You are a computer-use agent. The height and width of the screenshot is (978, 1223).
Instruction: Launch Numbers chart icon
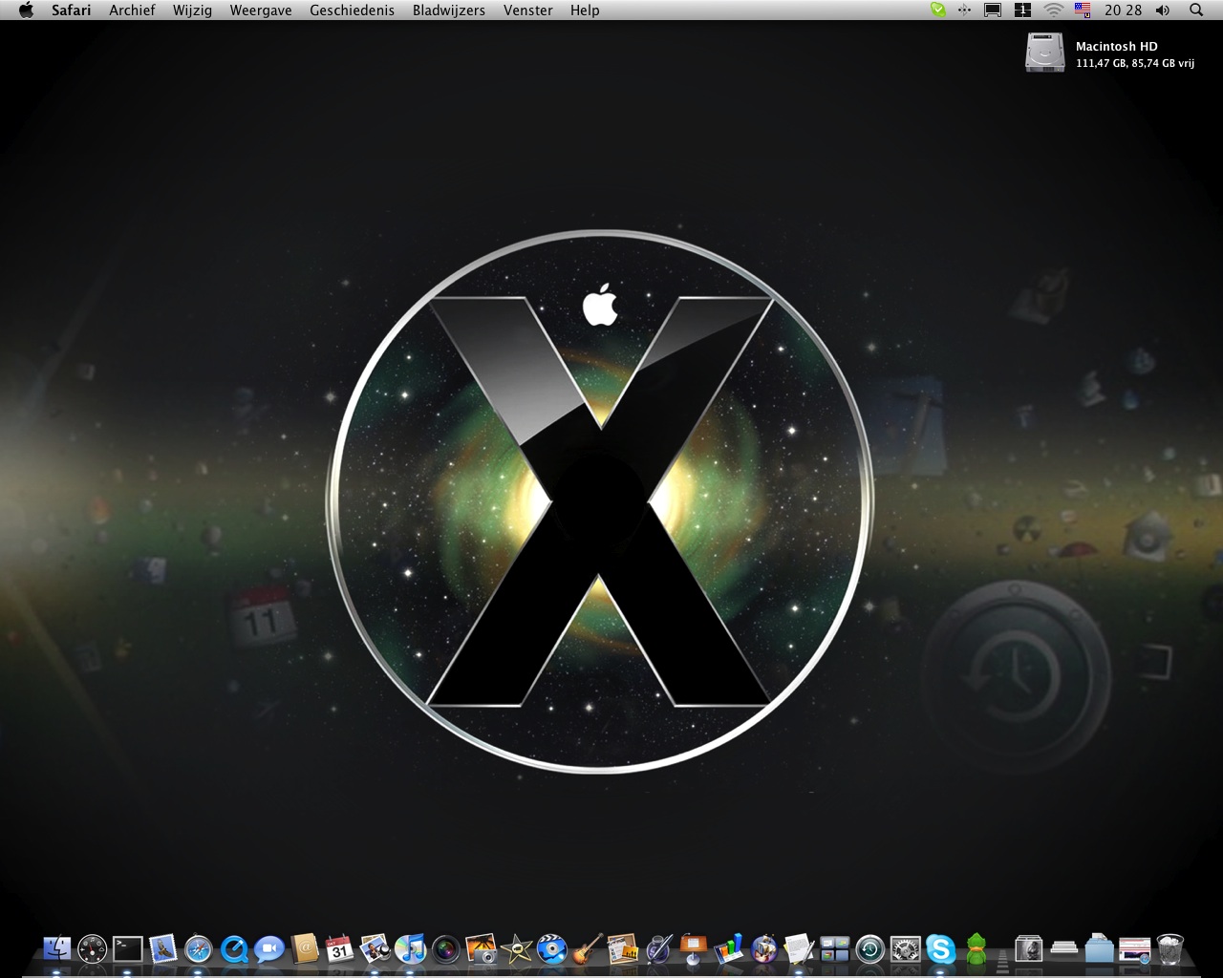coord(729,948)
